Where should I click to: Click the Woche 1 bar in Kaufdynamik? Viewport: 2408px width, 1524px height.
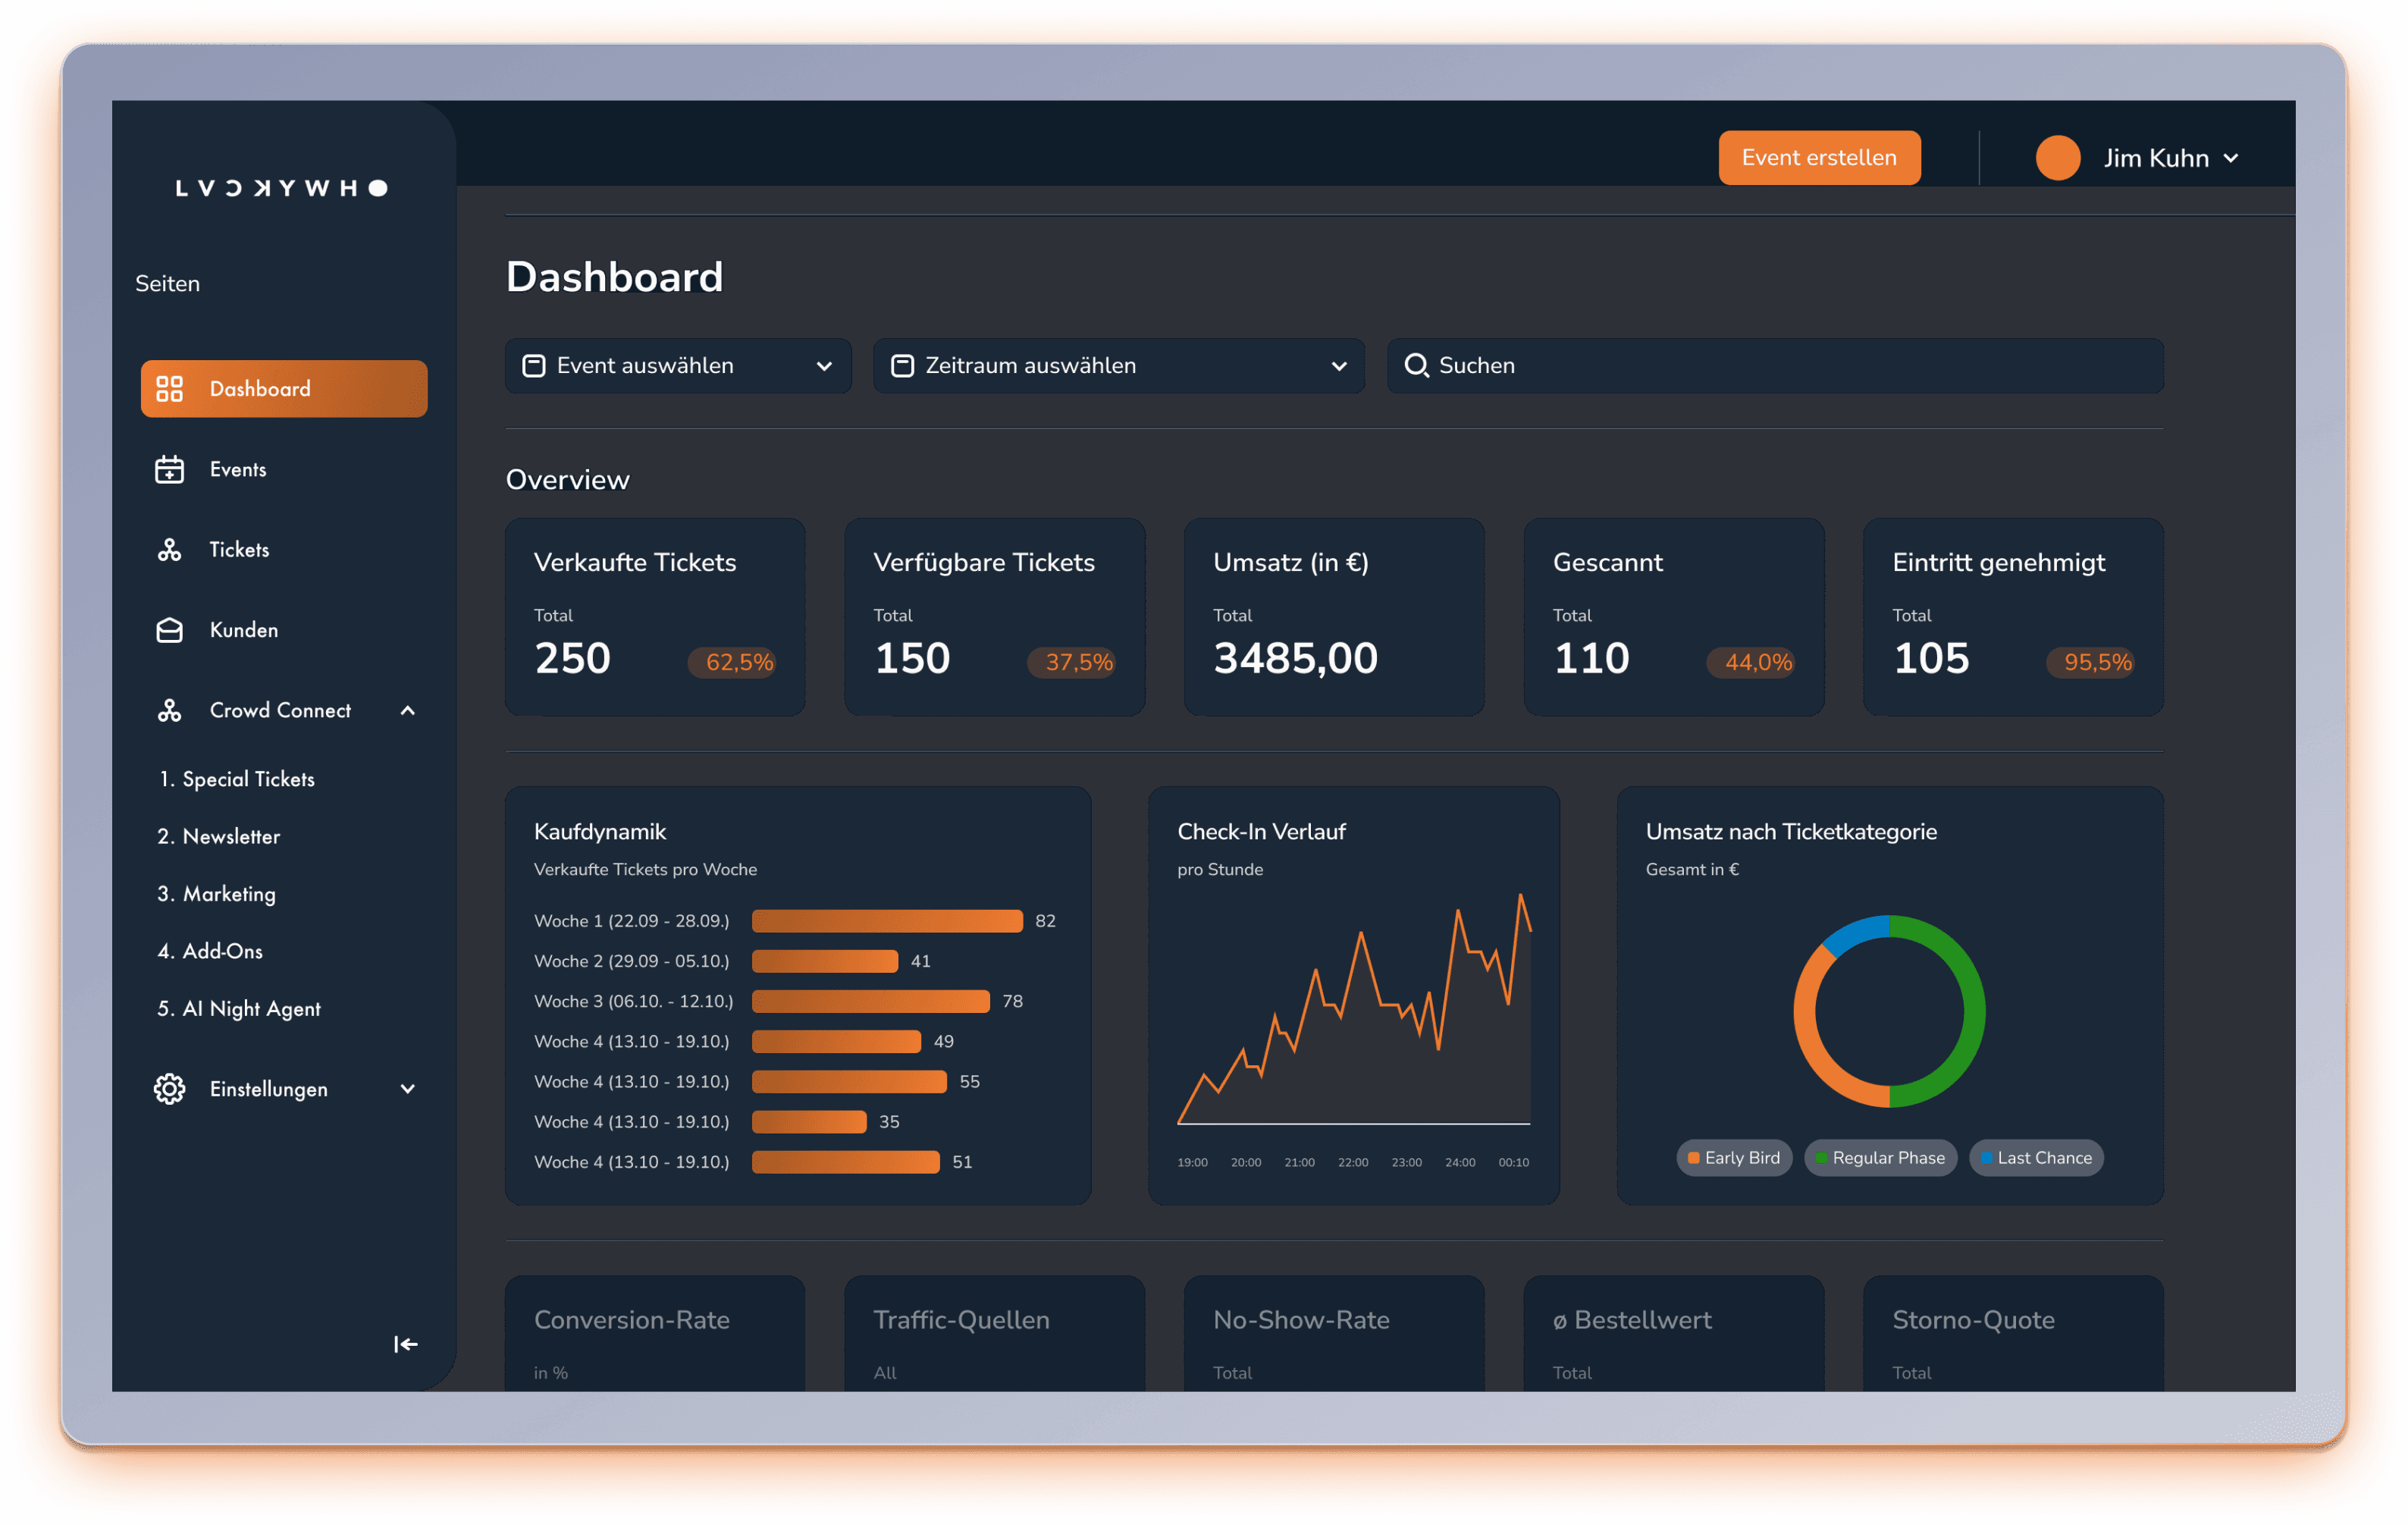point(886,921)
